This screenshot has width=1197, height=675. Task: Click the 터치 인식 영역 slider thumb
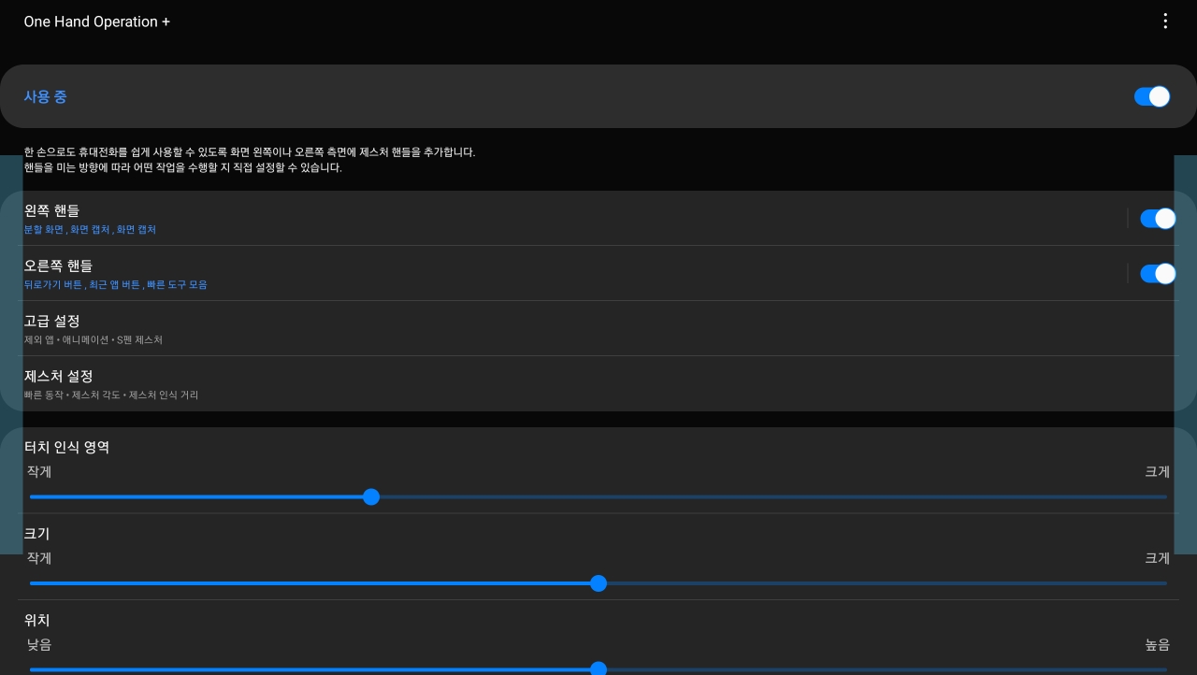[371, 496]
